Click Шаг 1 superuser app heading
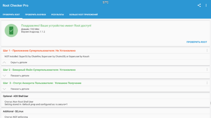This screenshot has height=118, width=211. click(39, 50)
